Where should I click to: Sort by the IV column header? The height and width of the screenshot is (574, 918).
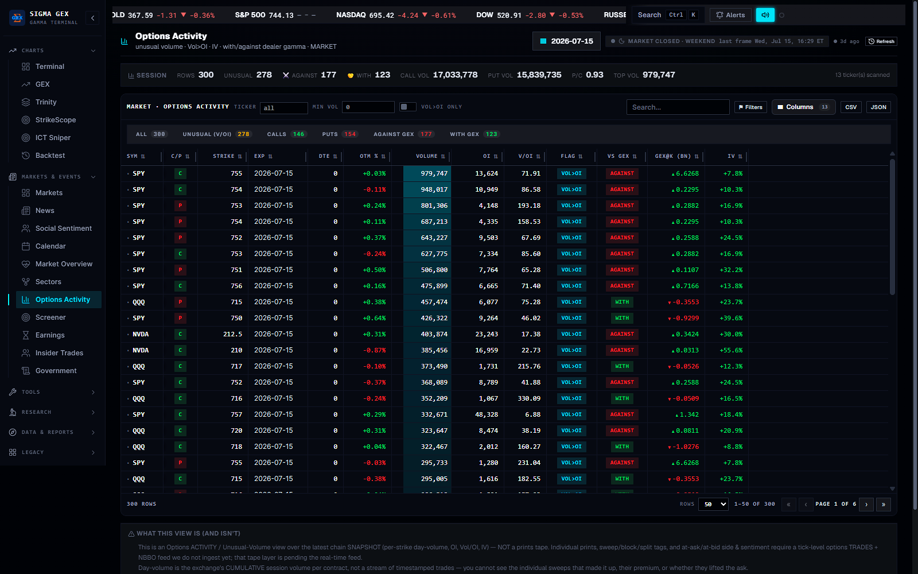point(734,156)
